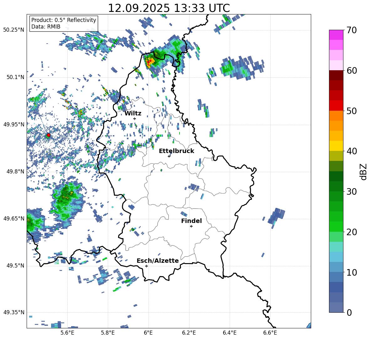Click the red storm core in northern Luxembourg
This screenshot has height=339, width=371.
(x=149, y=62)
